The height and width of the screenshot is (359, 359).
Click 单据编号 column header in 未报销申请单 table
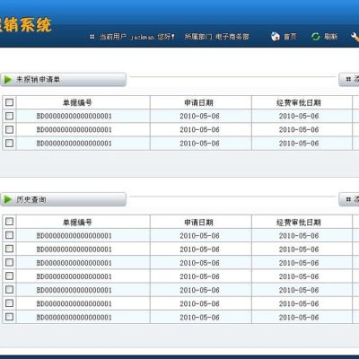tap(77, 103)
